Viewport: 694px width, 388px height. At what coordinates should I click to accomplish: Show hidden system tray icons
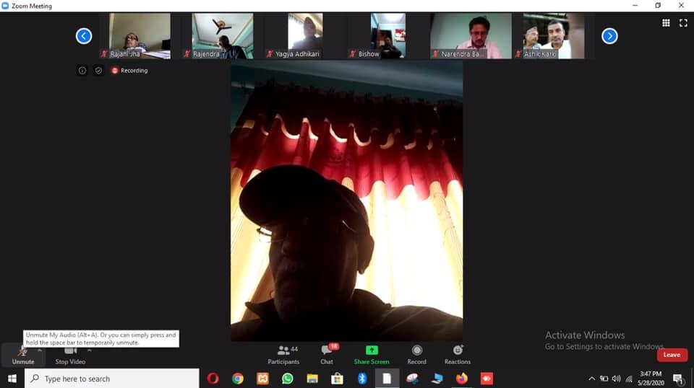[591, 379]
